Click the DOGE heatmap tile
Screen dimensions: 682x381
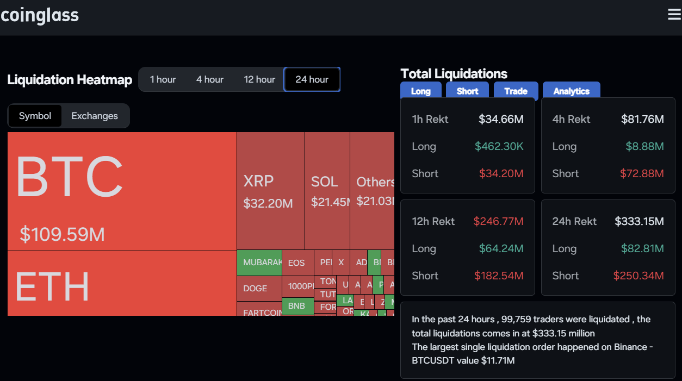(x=258, y=288)
